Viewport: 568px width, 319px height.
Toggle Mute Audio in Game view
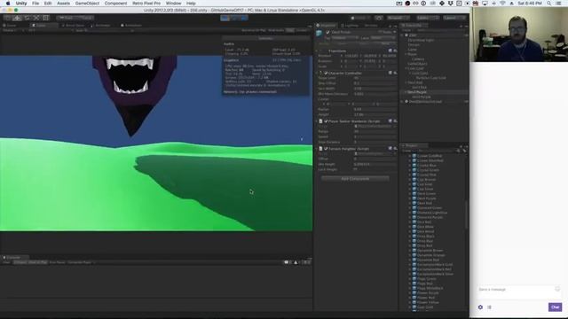pyautogui.click(x=276, y=30)
